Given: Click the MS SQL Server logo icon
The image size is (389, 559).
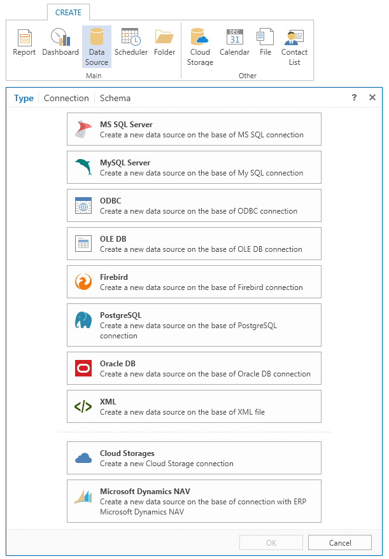Looking at the screenshot, I should coord(83,129).
